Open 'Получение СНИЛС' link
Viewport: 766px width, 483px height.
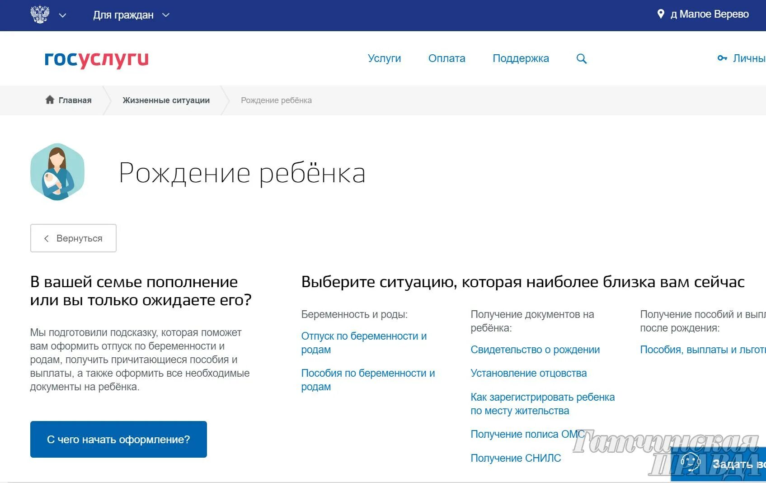(x=516, y=458)
